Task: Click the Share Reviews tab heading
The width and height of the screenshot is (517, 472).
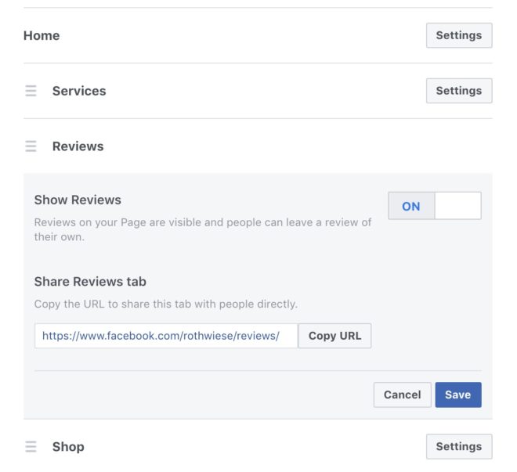Action: click(x=90, y=282)
